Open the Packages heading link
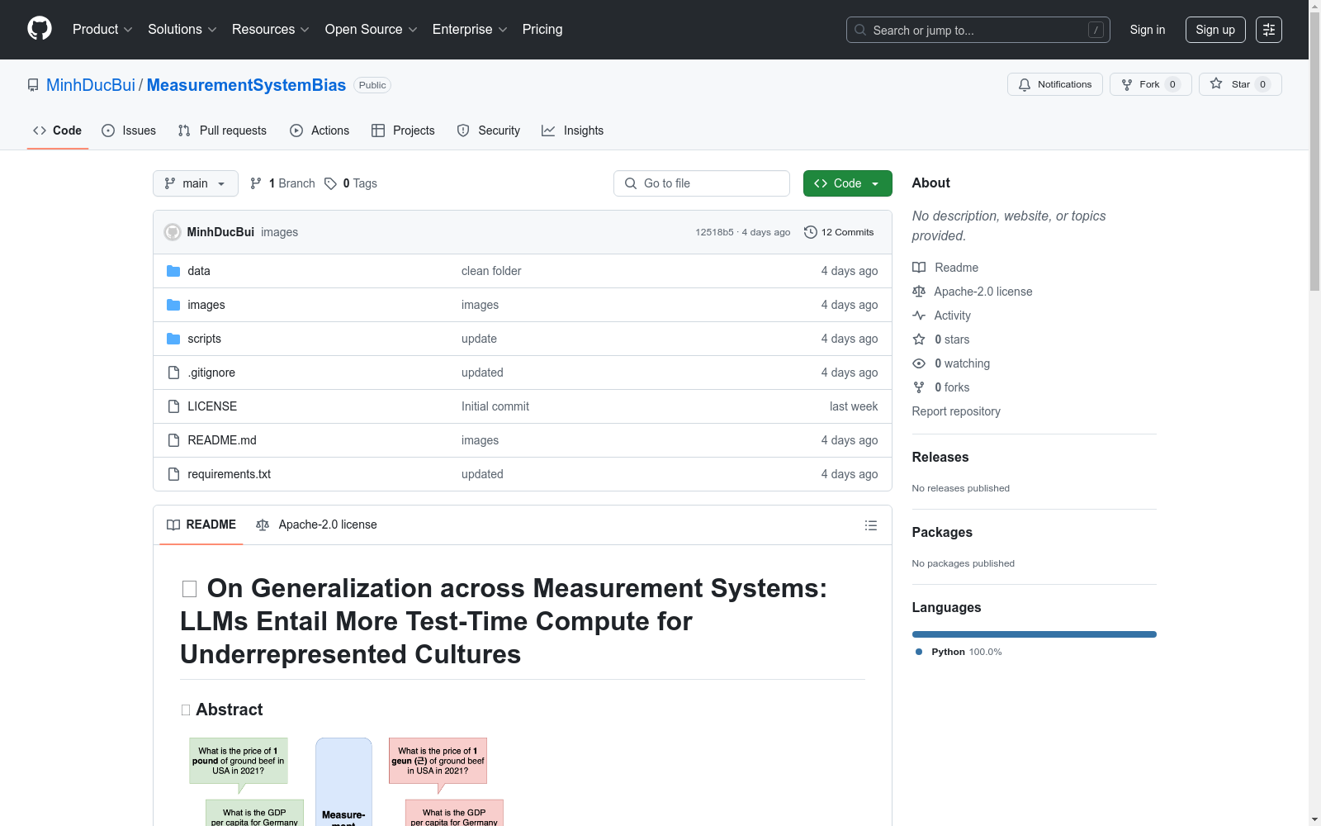Viewport: 1321px width, 826px height. pos(942,532)
